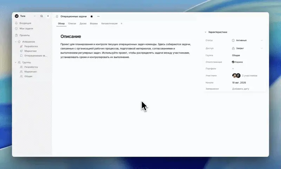Switch to the Автоматизация tab
Viewport: 281px width, 169px height.
(x=109, y=24)
